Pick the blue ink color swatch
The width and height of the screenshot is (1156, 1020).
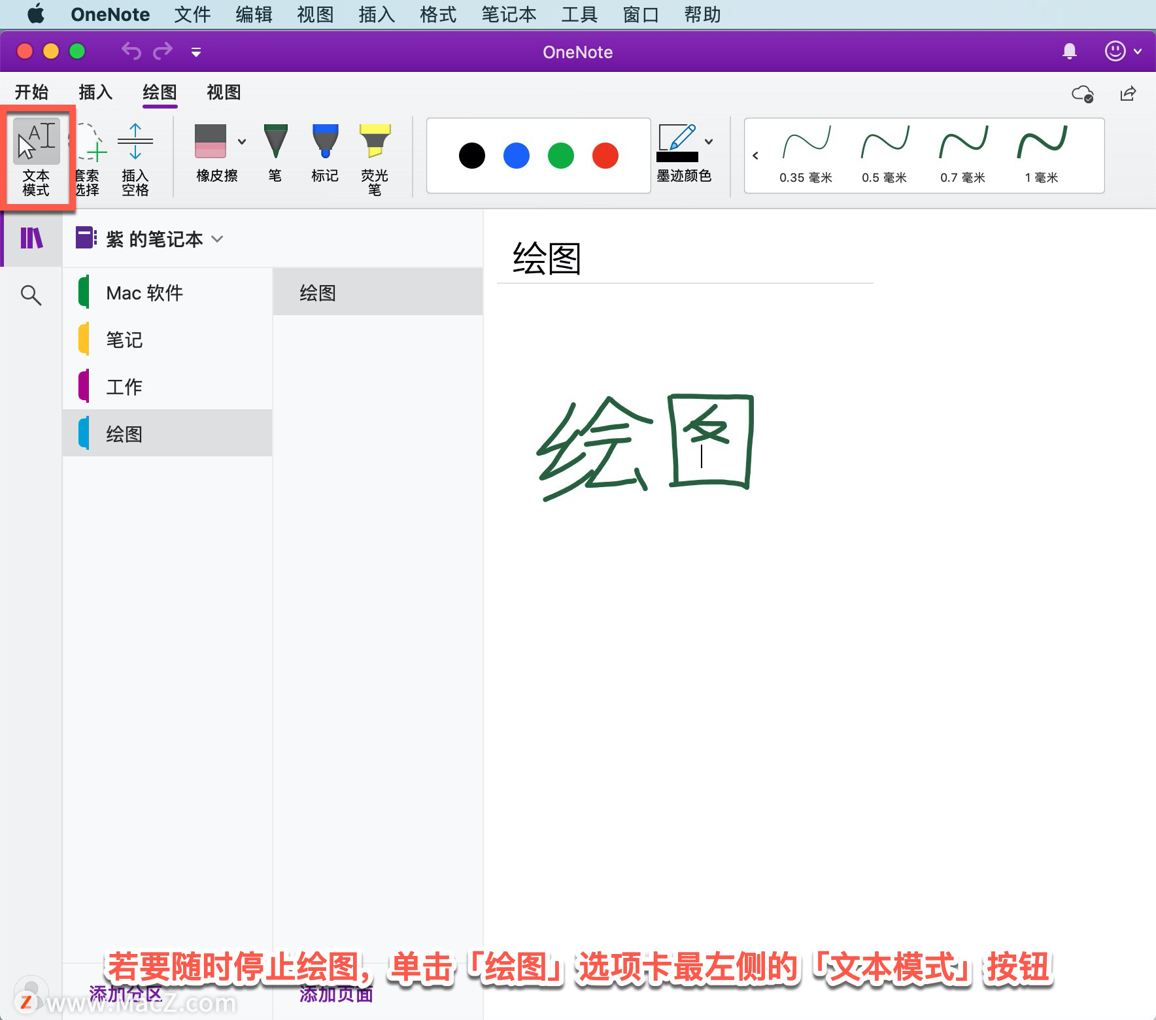(517, 156)
